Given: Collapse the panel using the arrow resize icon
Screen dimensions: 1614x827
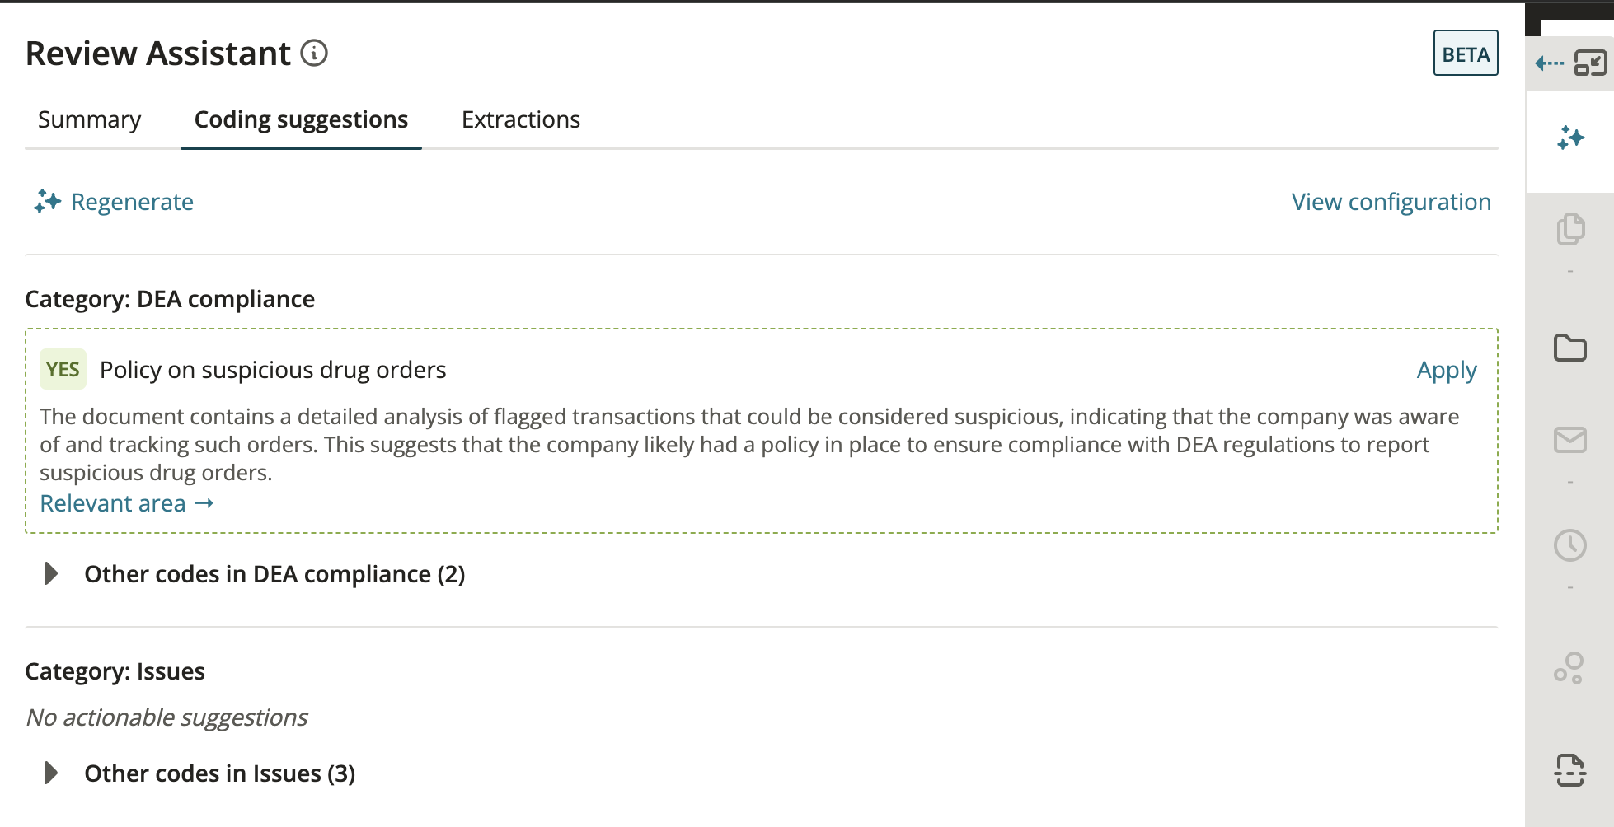Looking at the screenshot, I should point(1591,63).
